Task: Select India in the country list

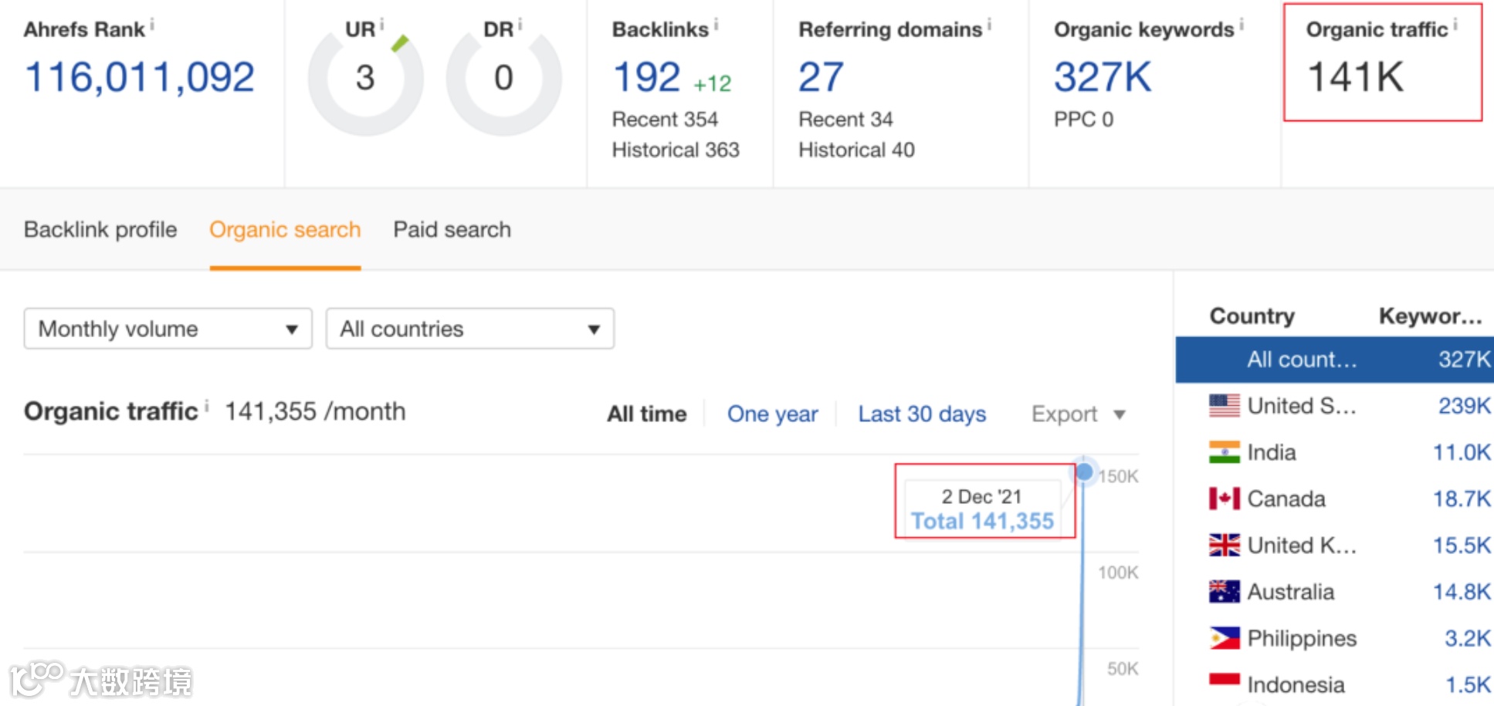Action: (1334, 452)
